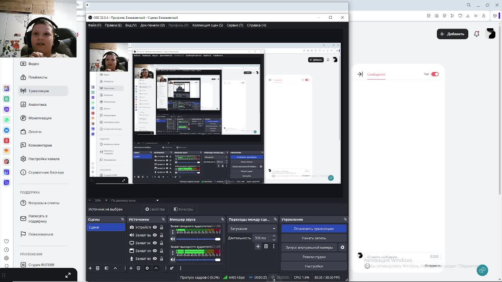Open scene filters icon in Сцены panel toolbar
The height and width of the screenshot is (282, 502).
pyautogui.click(x=106, y=268)
